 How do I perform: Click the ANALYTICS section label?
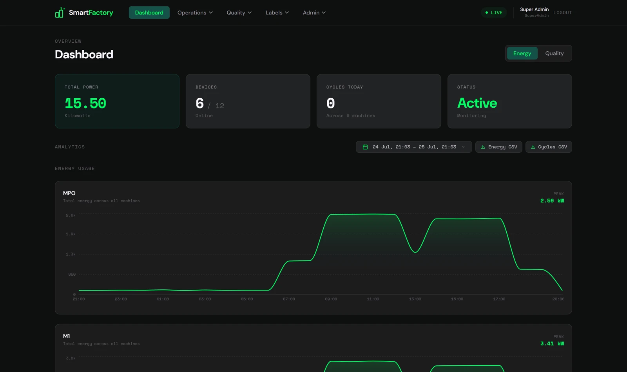70,147
